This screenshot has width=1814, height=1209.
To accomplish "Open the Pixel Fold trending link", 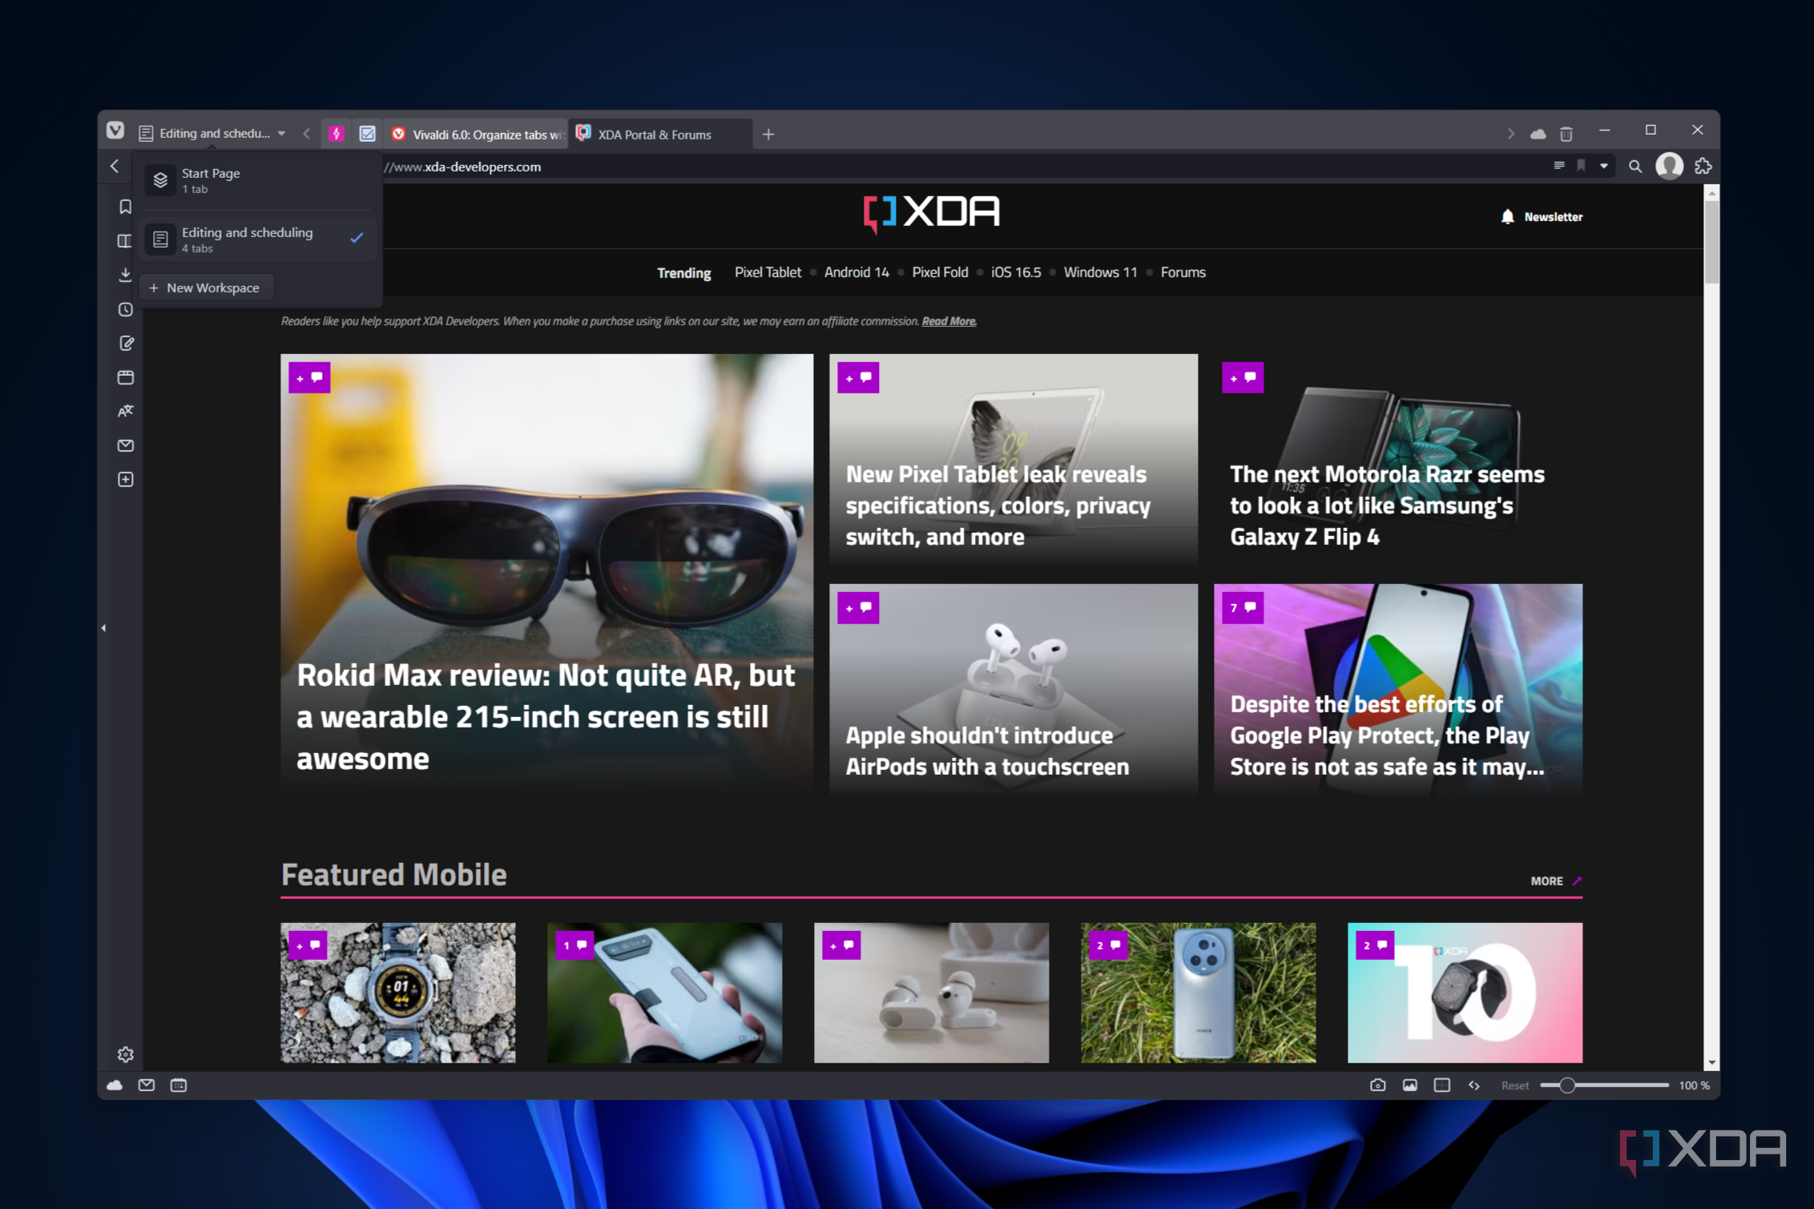I will (940, 272).
